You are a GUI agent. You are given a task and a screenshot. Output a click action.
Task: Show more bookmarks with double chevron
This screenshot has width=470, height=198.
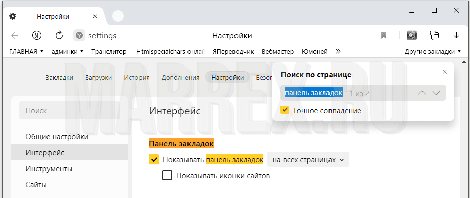coord(338,52)
